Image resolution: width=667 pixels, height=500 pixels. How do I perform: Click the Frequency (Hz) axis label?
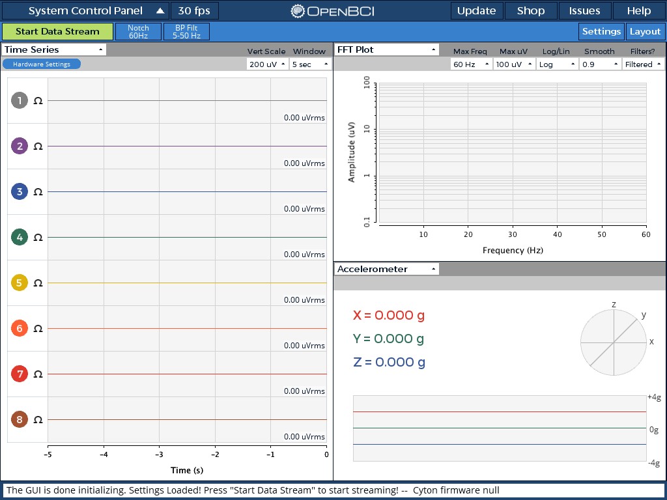tap(513, 251)
